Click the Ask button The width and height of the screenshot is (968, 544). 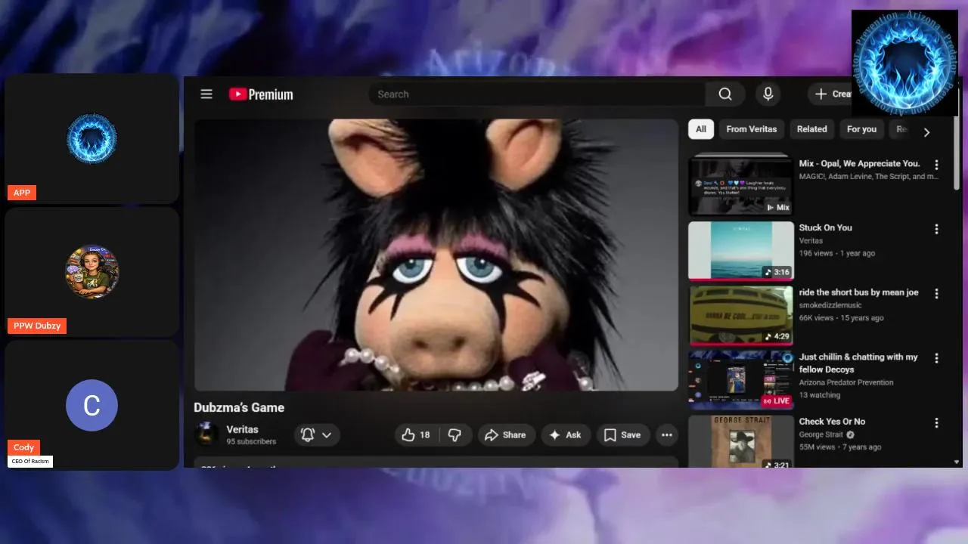tap(566, 434)
